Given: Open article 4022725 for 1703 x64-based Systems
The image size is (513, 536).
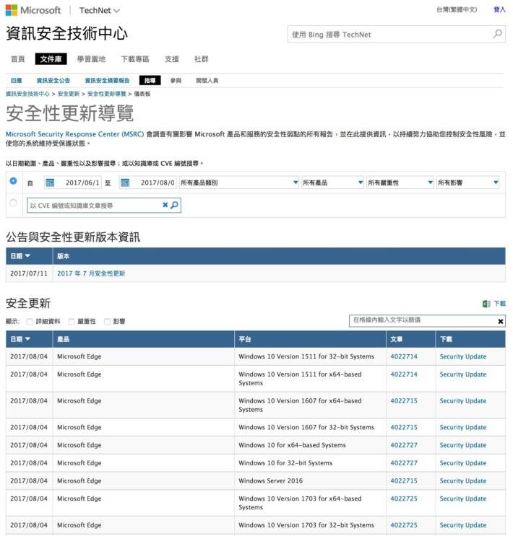Looking at the screenshot, I should 404,498.
